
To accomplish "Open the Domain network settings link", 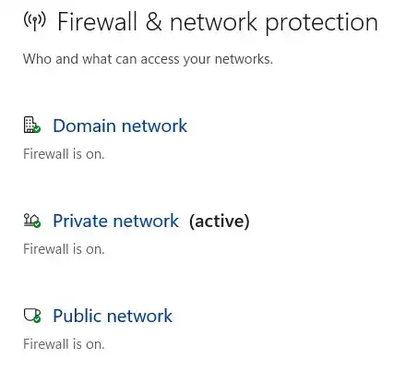I will pyautogui.click(x=120, y=126).
